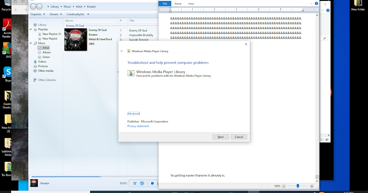
Task: Open the Organize dropdown menu
Action: [x=38, y=14]
